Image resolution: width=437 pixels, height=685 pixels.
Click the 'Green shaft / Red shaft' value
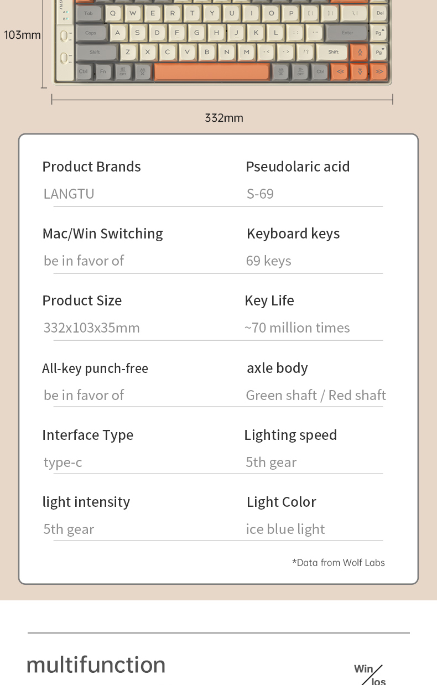(x=316, y=395)
